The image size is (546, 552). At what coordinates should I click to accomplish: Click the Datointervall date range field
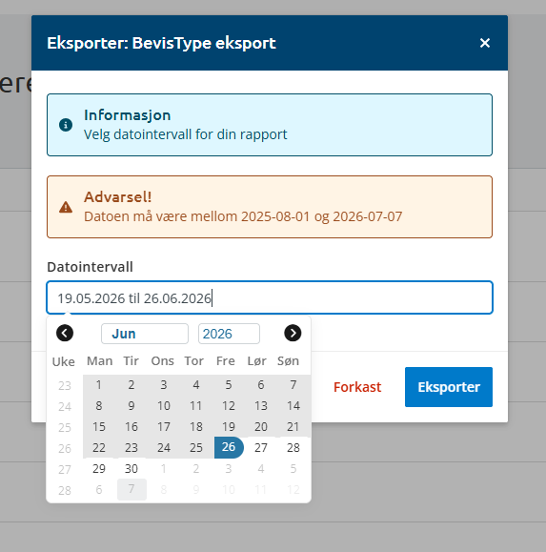(x=270, y=297)
